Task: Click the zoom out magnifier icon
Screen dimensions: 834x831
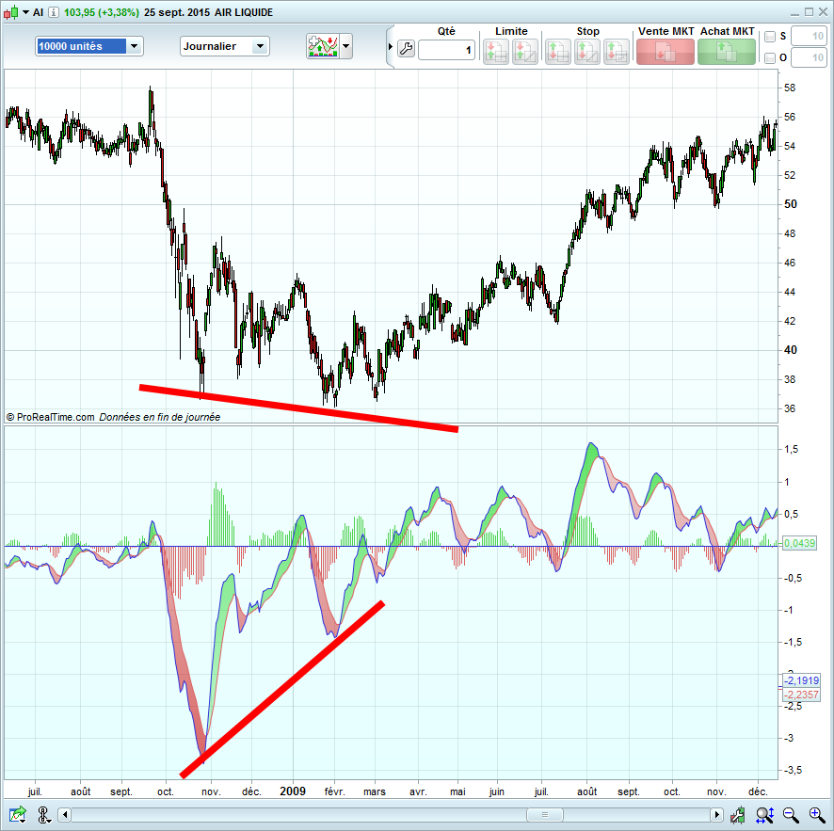Action: click(790, 815)
